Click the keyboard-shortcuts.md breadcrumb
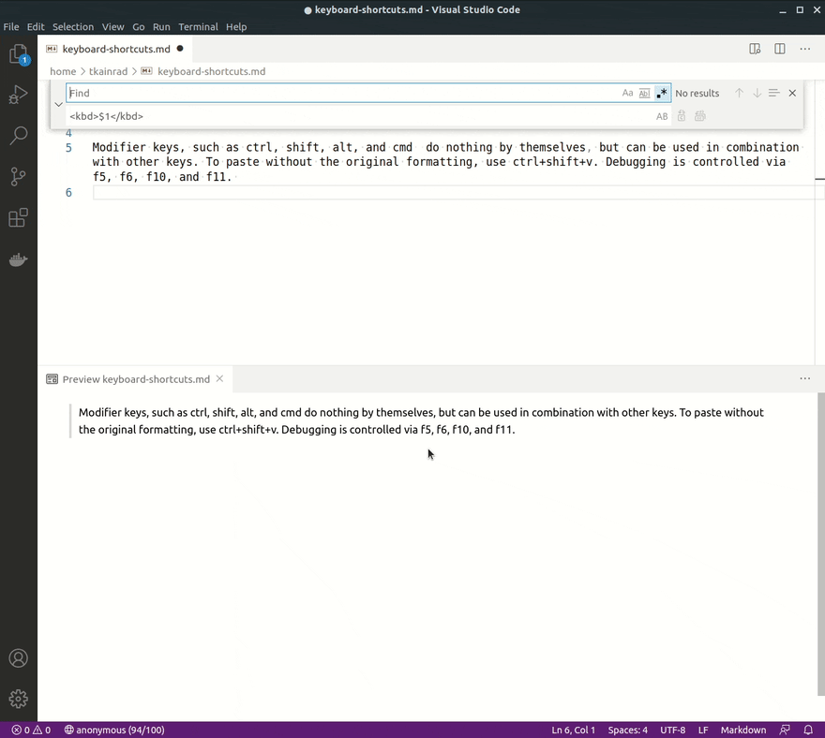Viewport: 825px width, 738px height. point(212,71)
